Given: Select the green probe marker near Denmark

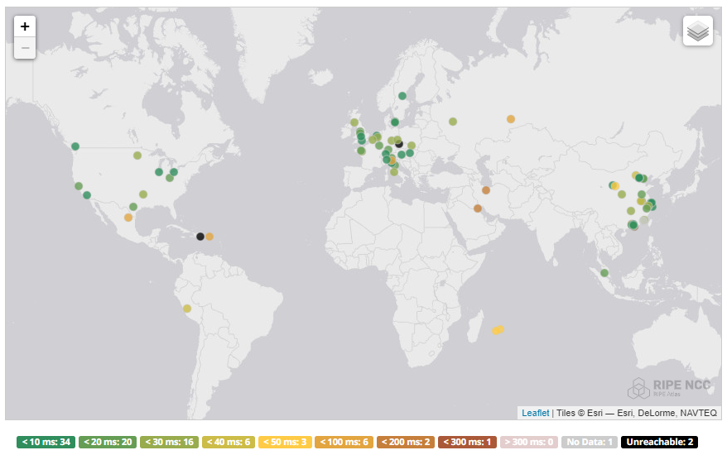Looking at the screenshot, I should click(395, 122).
